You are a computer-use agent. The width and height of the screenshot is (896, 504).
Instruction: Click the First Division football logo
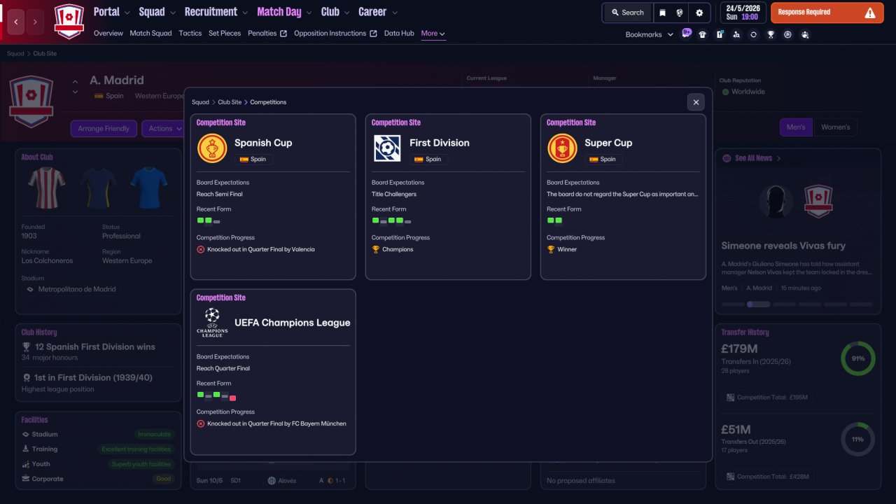(x=387, y=148)
